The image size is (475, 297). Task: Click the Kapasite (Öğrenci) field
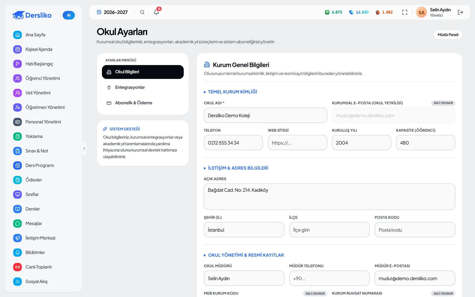click(426, 143)
